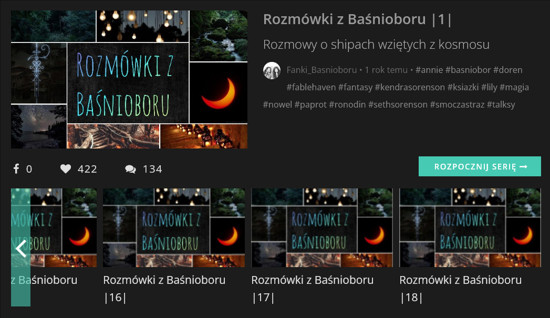The height and width of the screenshot is (318, 550).
Task: Go to previous items with left chevron
Action: point(20,248)
